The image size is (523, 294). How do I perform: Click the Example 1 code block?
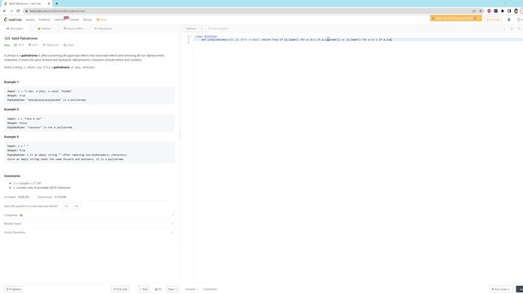coord(89,96)
